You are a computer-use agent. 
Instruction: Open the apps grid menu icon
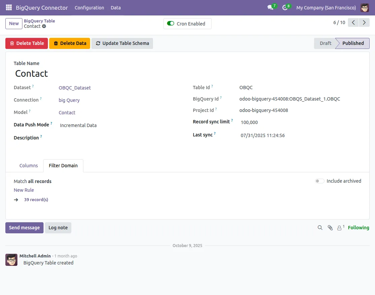(x=9, y=7)
